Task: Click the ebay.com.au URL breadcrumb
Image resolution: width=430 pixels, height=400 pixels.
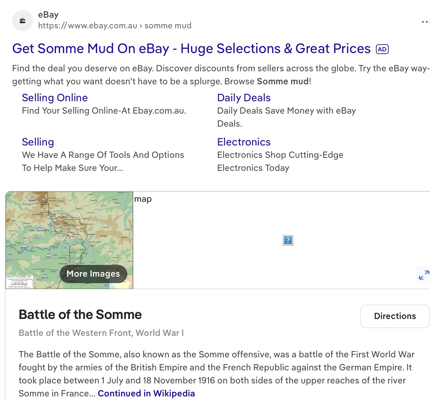Action: click(115, 26)
